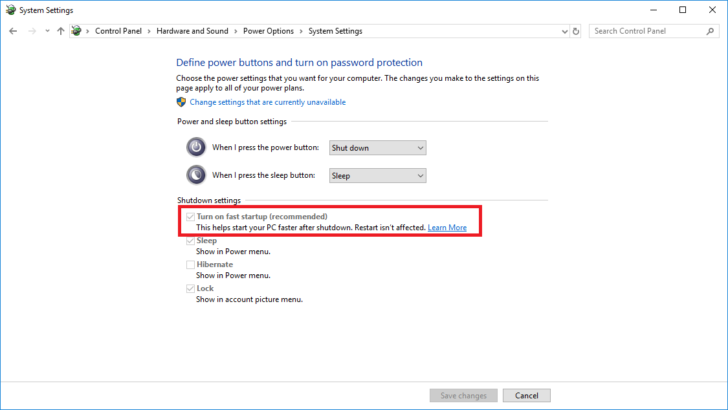Expand the address bar history dropdown

pos(564,32)
